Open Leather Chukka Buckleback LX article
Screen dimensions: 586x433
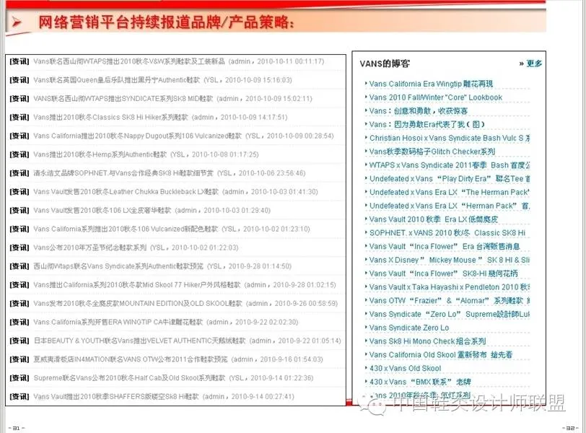point(126,192)
